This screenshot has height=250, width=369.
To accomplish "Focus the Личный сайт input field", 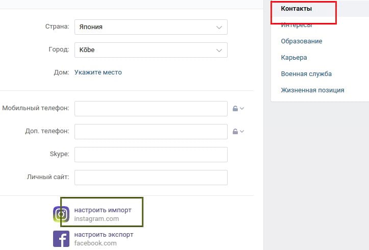I will point(151,178).
